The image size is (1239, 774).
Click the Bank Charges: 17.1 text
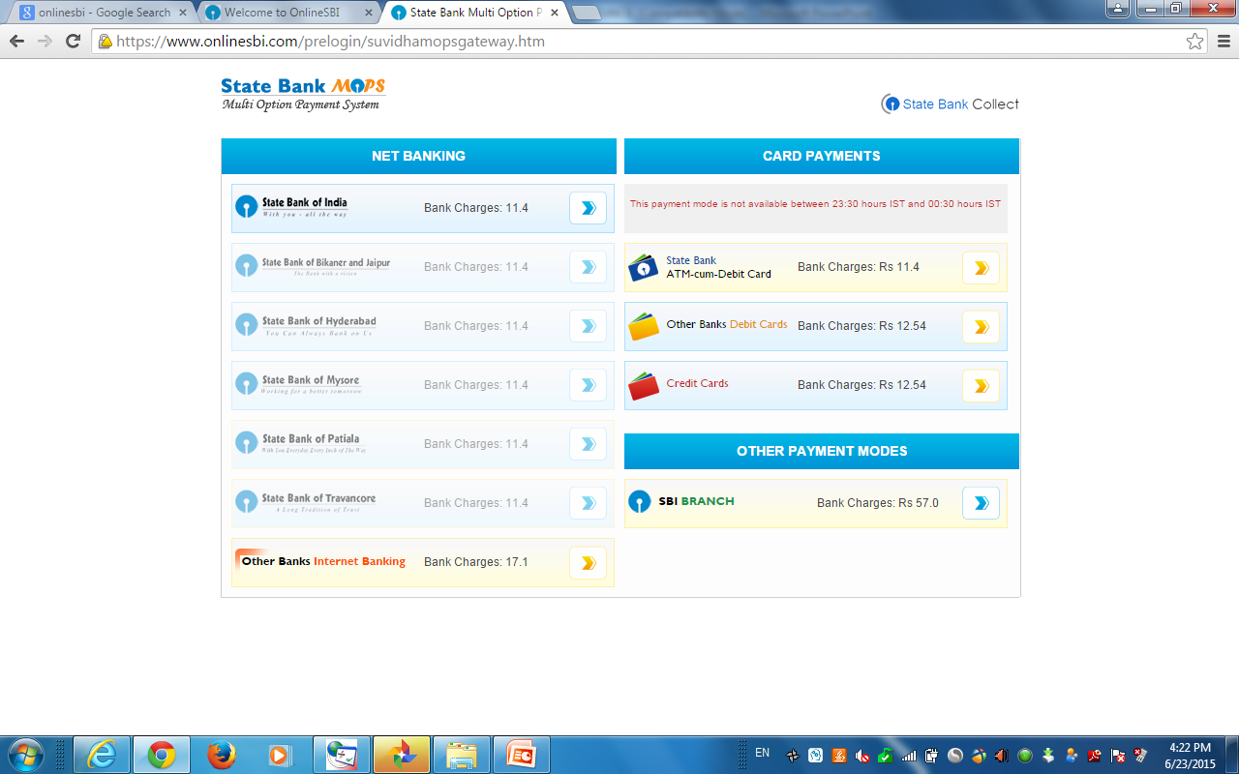coord(476,562)
